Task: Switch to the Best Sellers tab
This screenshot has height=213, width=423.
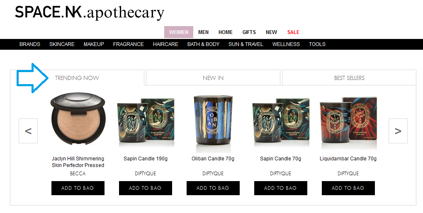Action: 349,77
